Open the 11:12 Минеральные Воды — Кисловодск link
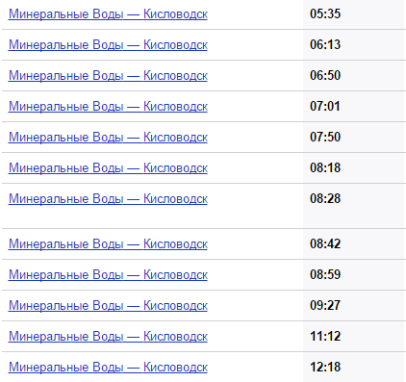This screenshot has width=406, height=382. pyautogui.click(x=108, y=337)
